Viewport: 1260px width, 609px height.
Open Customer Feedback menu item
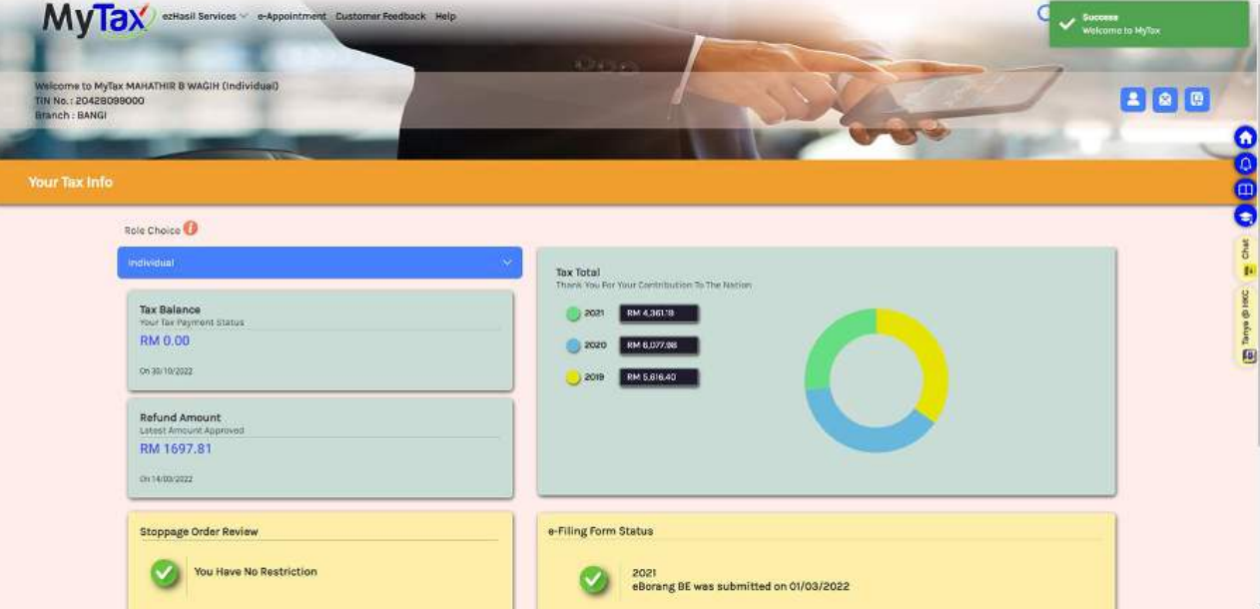[380, 17]
